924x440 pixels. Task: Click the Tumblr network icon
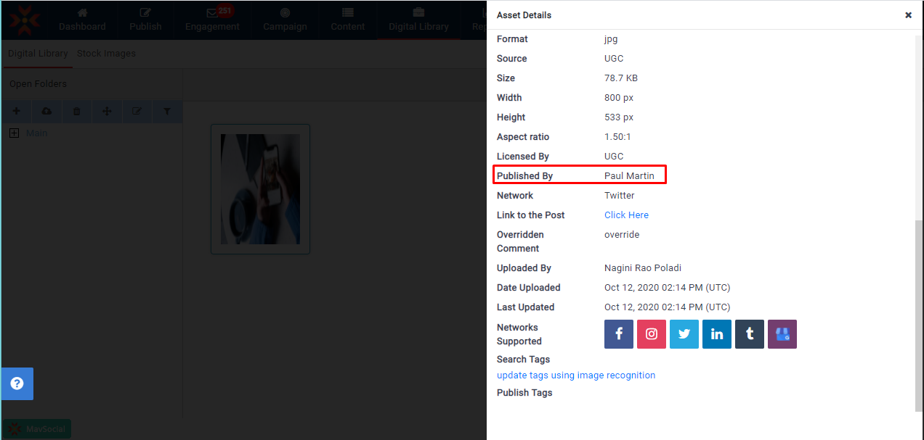[x=750, y=334]
